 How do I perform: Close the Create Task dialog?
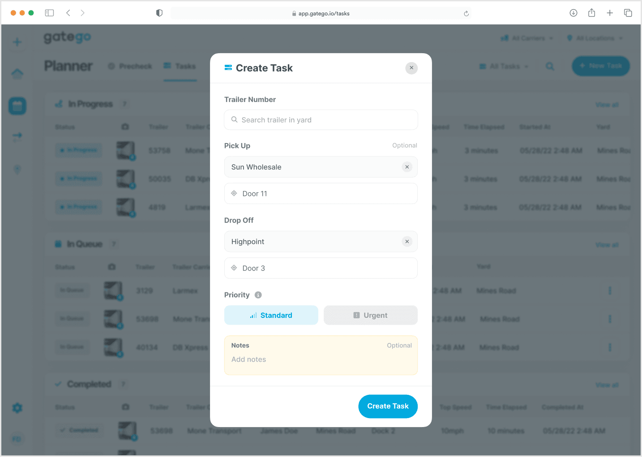(411, 68)
